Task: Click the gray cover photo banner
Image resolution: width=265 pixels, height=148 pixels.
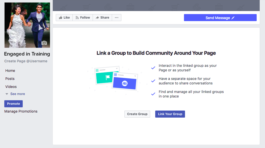Action: coord(156,5)
